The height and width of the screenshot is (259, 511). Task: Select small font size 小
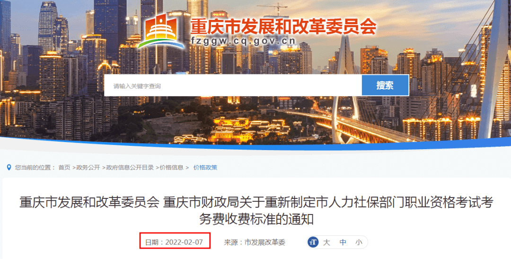point(359,242)
